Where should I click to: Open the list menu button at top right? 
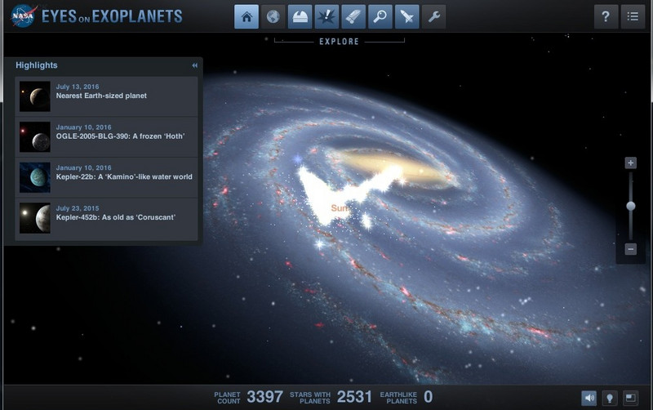click(632, 16)
